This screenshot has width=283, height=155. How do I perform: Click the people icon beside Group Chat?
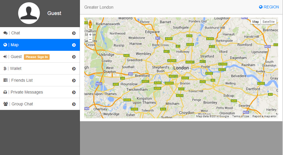click(x=5, y=104)
